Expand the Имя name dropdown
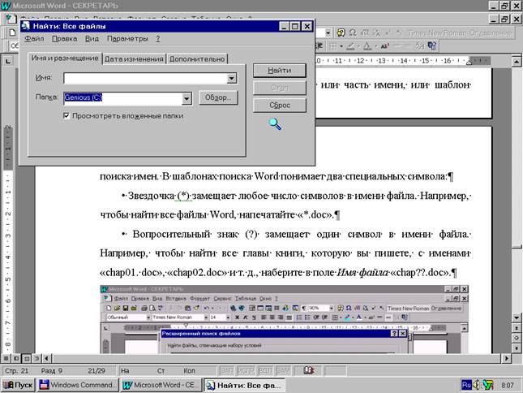Viewport: 523px width, 393px height. (x=232, y=79)
